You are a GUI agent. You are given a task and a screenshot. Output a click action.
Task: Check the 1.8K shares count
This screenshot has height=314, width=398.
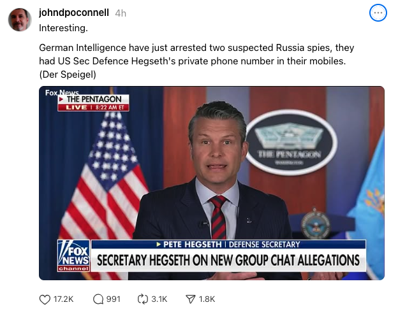207,299
